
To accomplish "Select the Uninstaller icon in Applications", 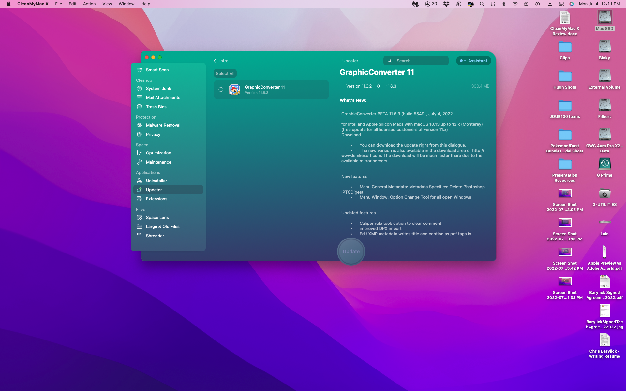I will tap(139, 181).
